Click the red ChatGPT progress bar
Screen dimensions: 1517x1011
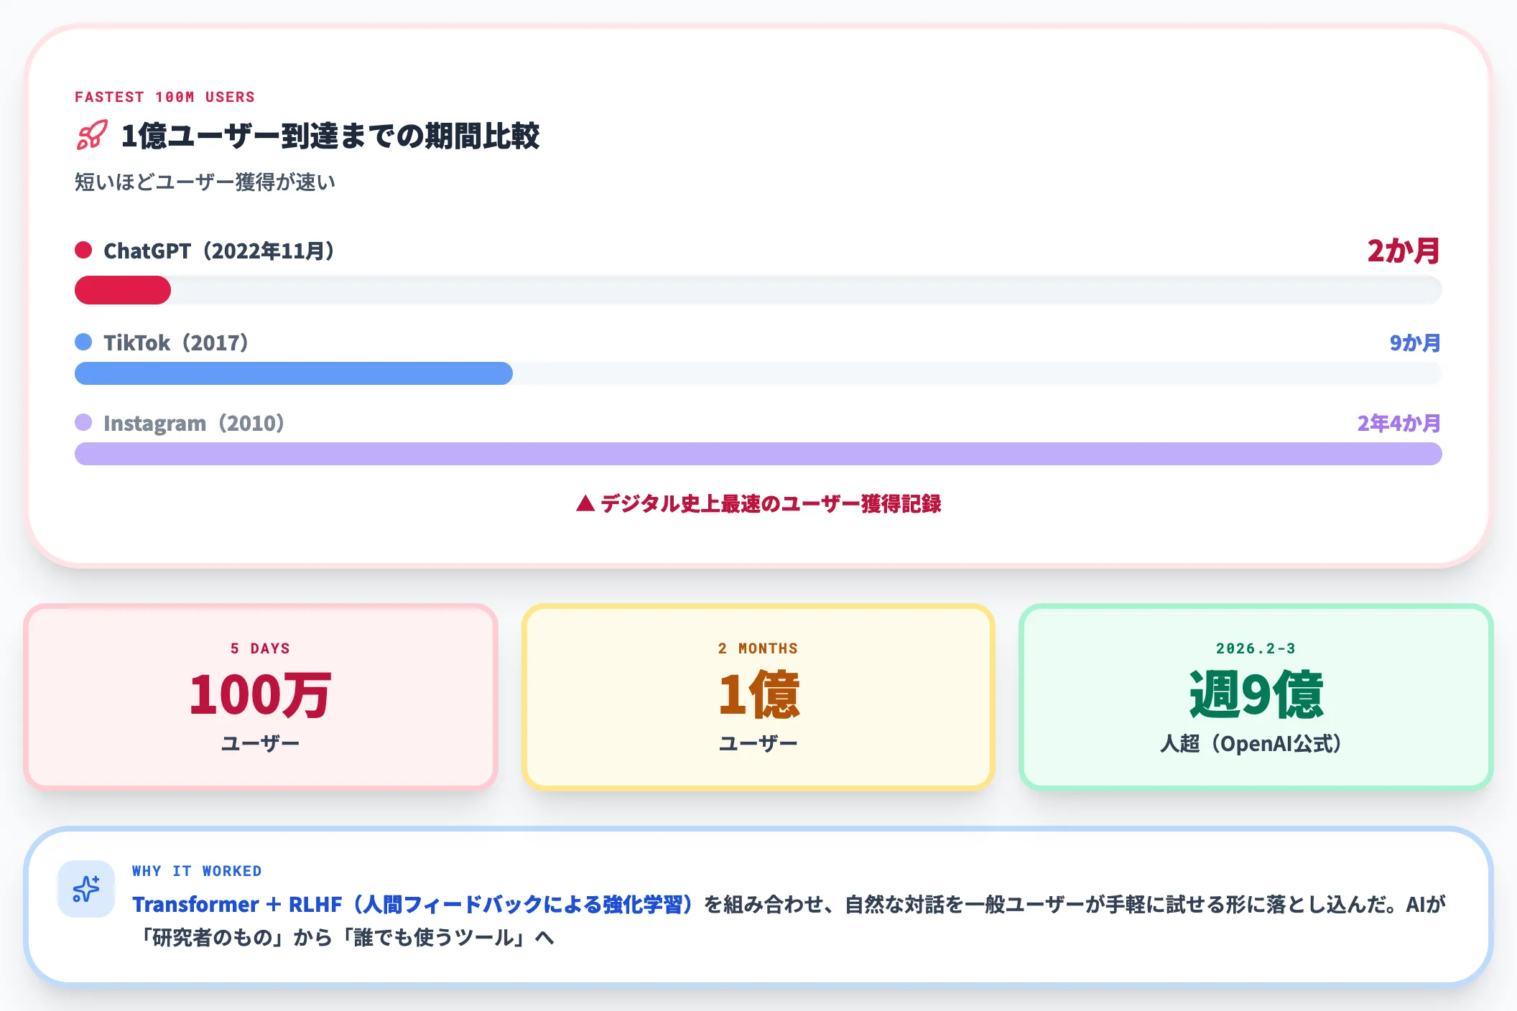click(123, 290)
